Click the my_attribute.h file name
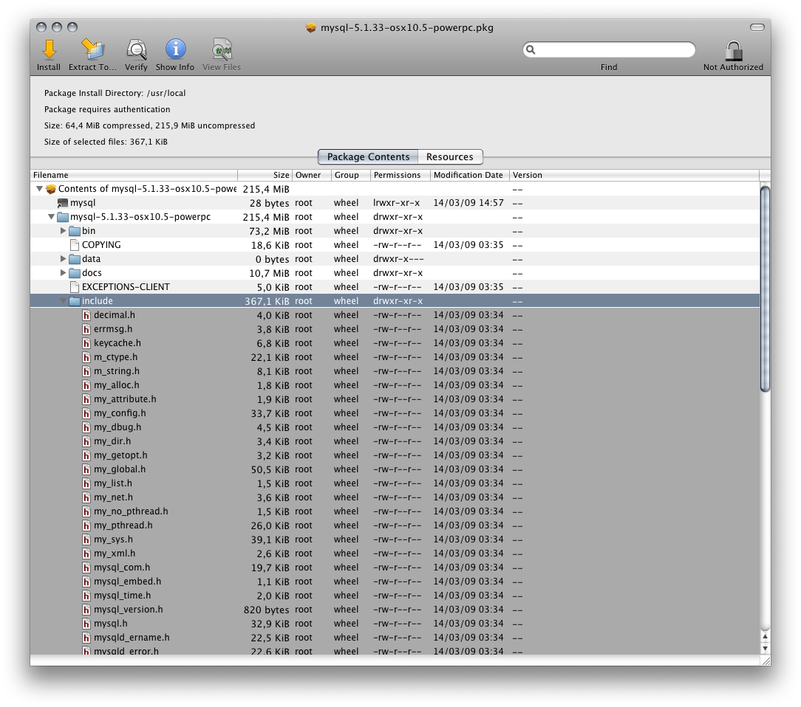 coord(125,399)
